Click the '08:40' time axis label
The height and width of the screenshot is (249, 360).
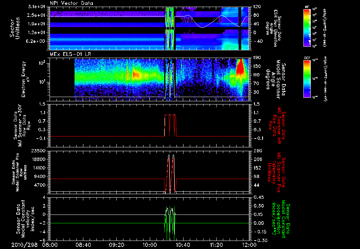point(83,245)
